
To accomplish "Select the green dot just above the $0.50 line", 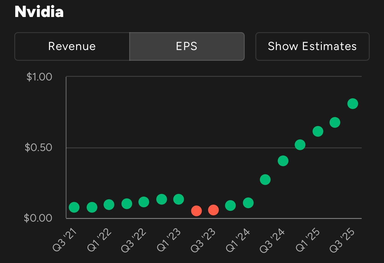I will 300,145.
